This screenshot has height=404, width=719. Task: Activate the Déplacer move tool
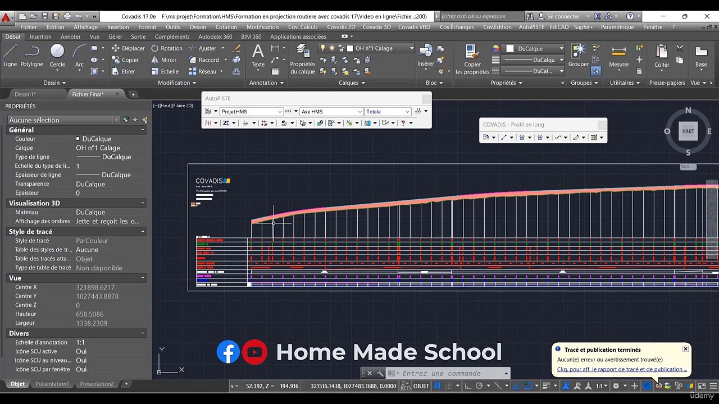tap(128, 48)
